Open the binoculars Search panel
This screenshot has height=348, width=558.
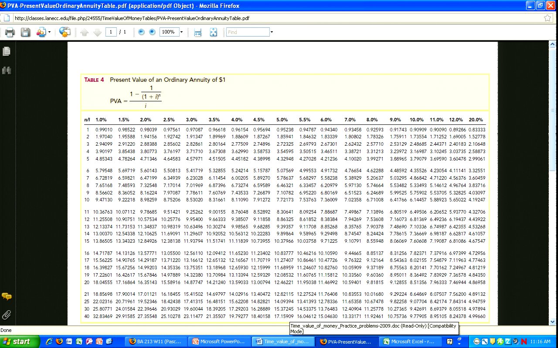click(x=7, y=70)
